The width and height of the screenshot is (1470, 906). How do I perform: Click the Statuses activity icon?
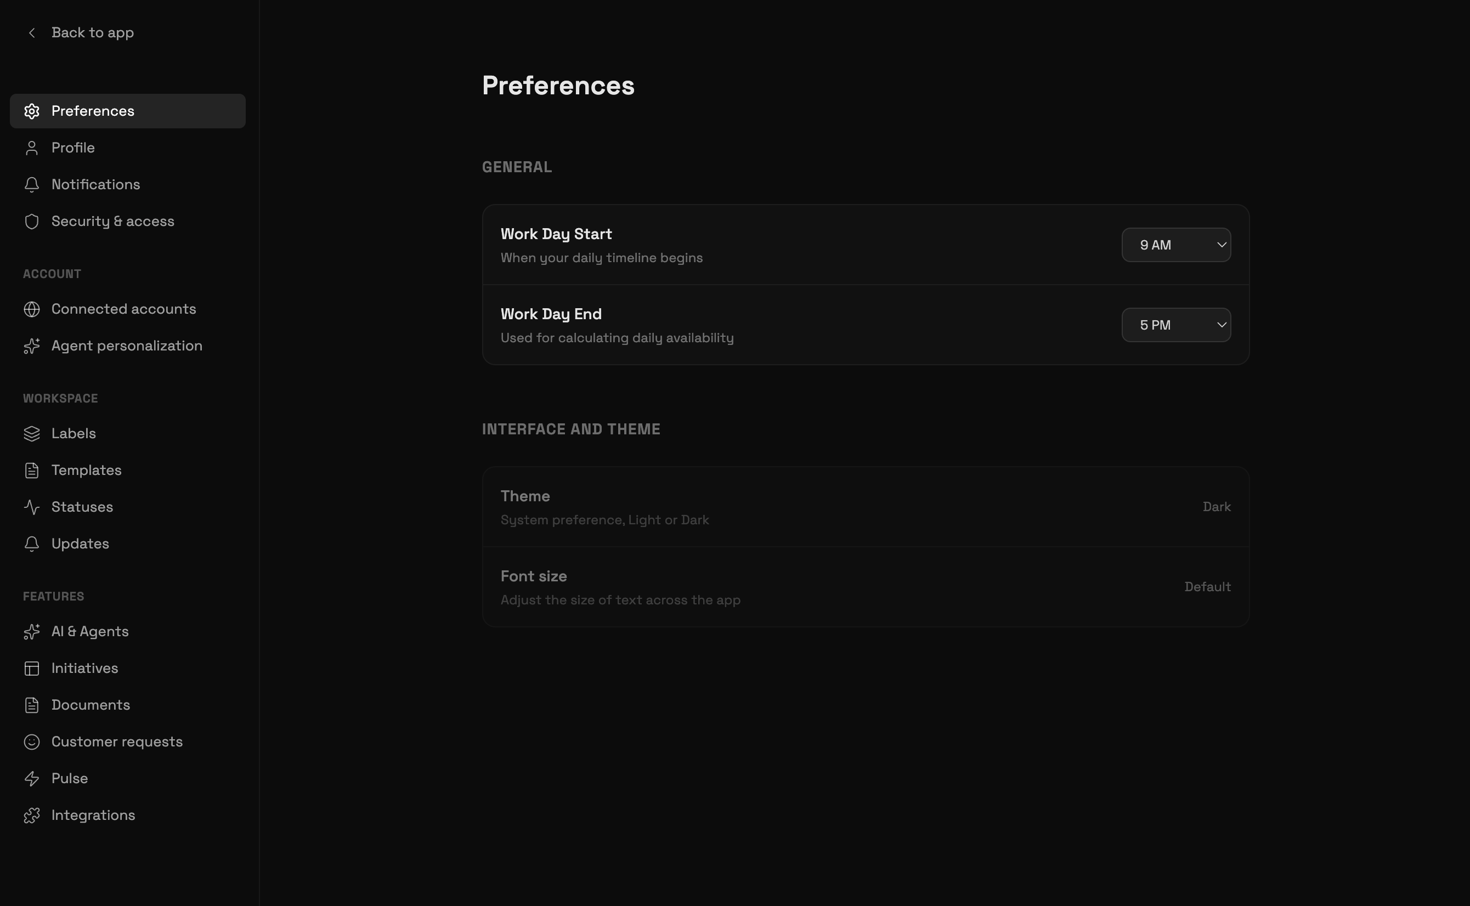tap(32, 507)
